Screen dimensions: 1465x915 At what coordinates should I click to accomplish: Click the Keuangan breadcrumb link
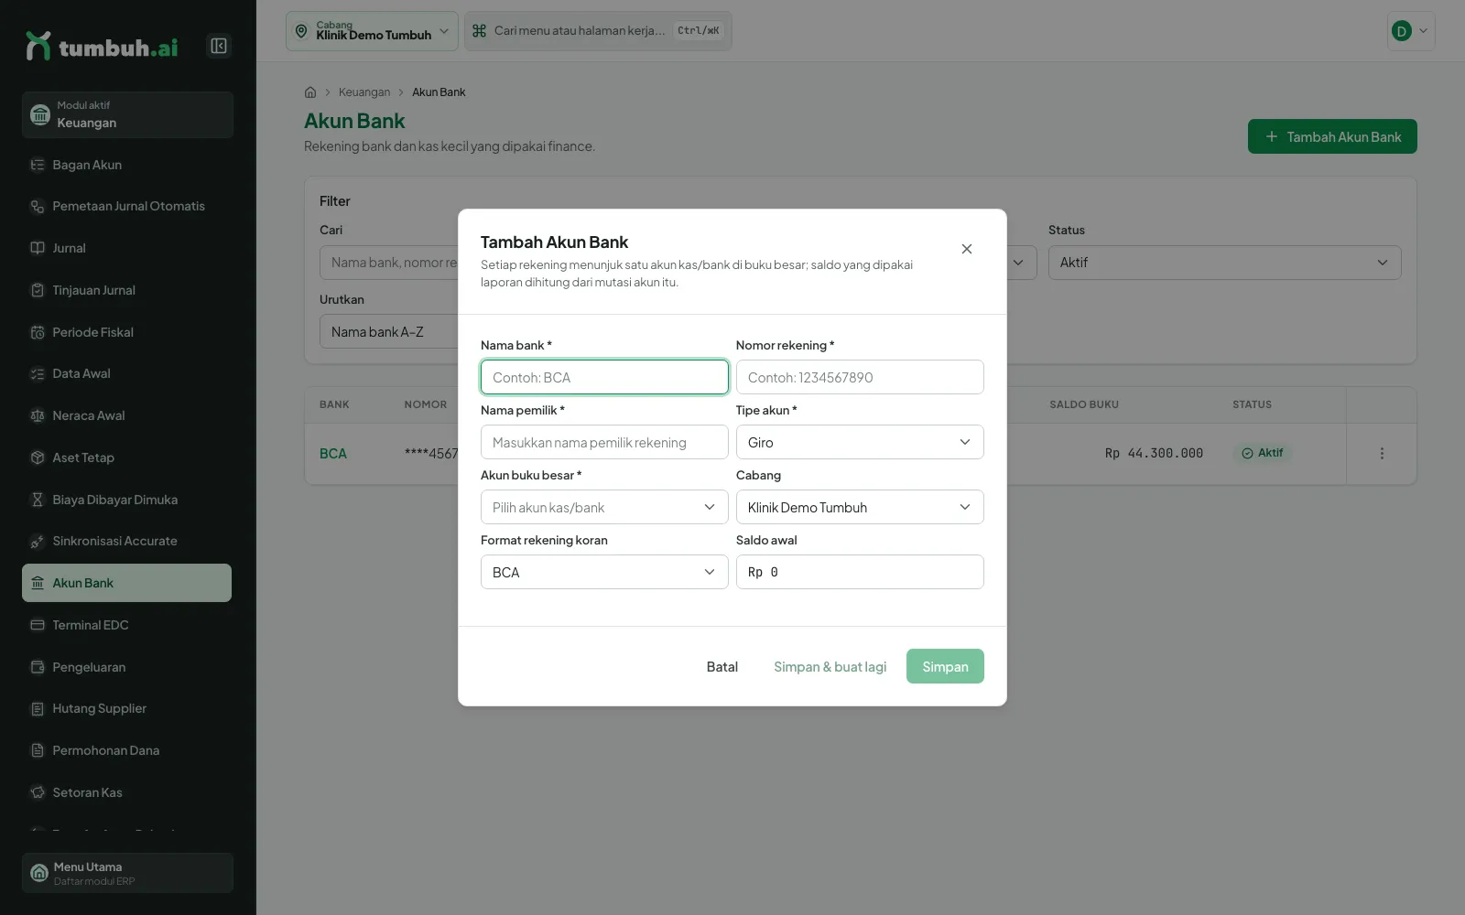click(x=364, y=92)
